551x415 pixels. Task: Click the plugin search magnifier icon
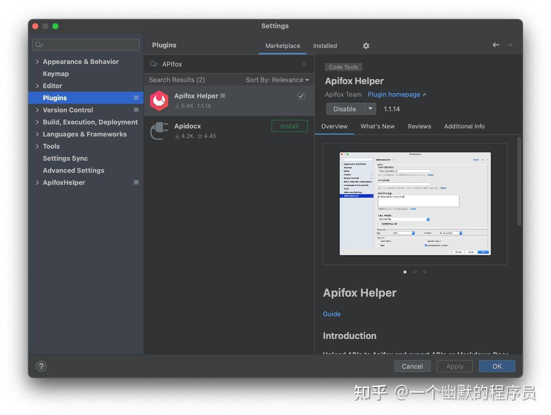point(154,64)
